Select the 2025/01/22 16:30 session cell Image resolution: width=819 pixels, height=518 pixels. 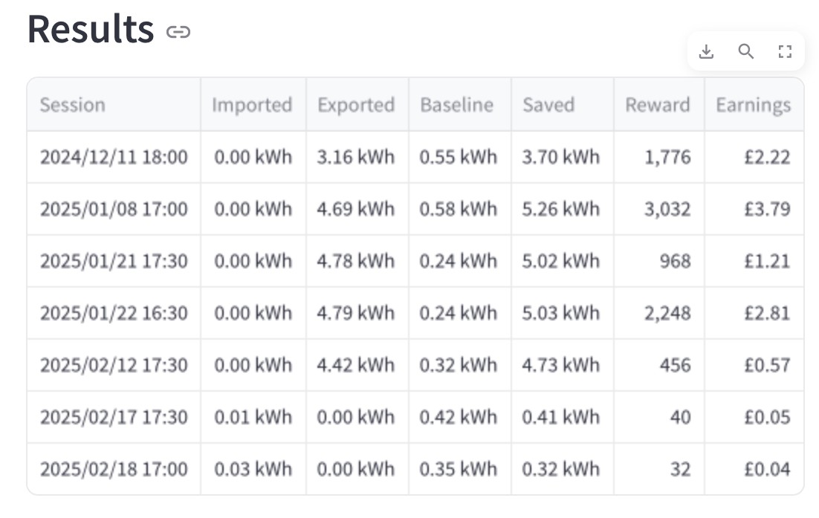(x=114, y=313)
